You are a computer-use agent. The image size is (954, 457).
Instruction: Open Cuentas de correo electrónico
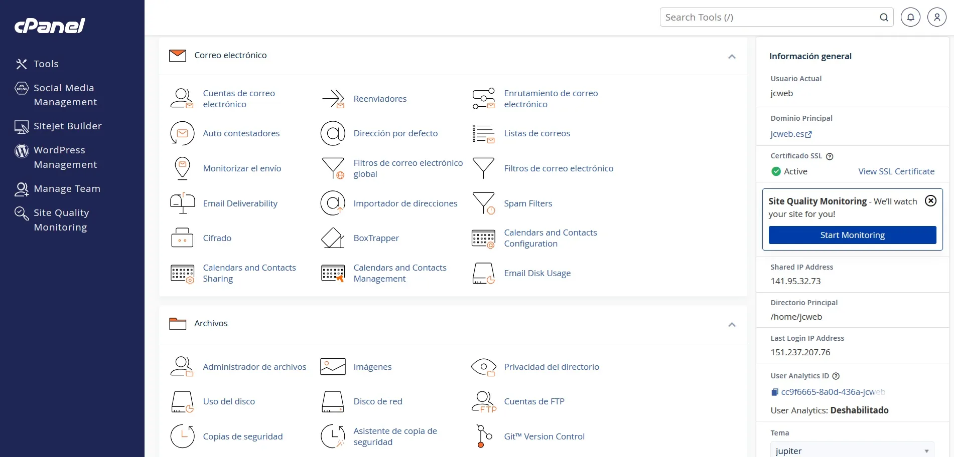coord(239,99)
